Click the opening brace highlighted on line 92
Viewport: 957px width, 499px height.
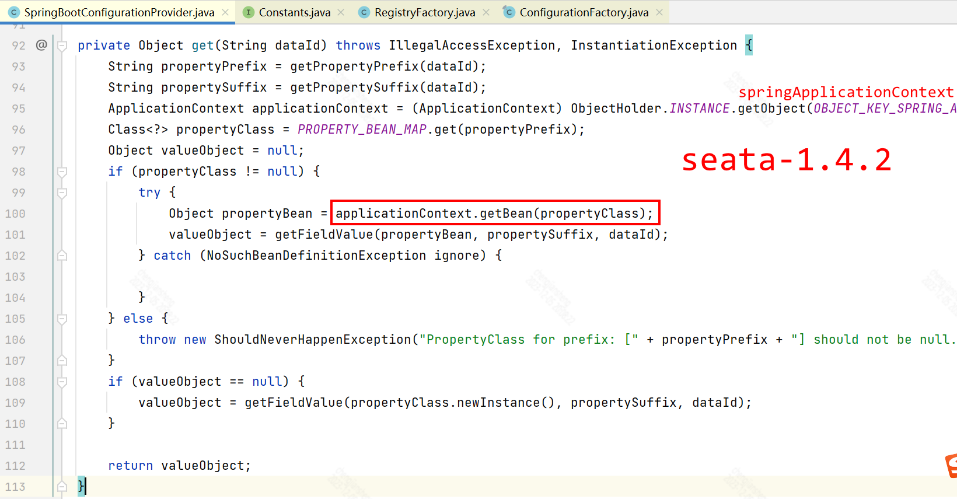pyautogui.click(x=749, y=46)
